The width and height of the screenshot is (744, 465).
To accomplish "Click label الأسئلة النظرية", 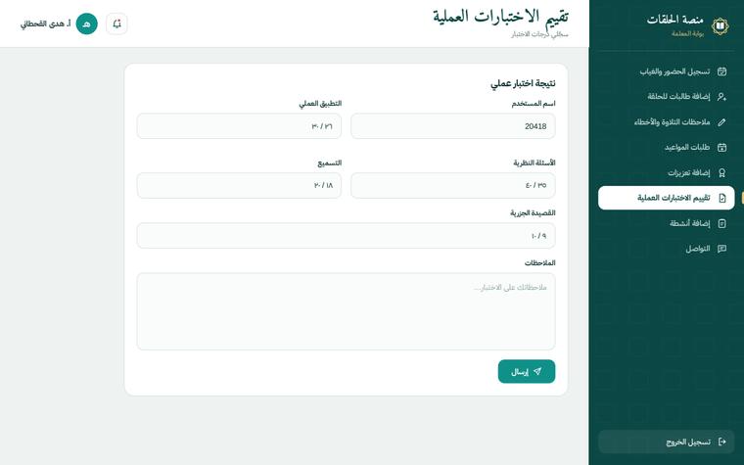I will point(535,163).
